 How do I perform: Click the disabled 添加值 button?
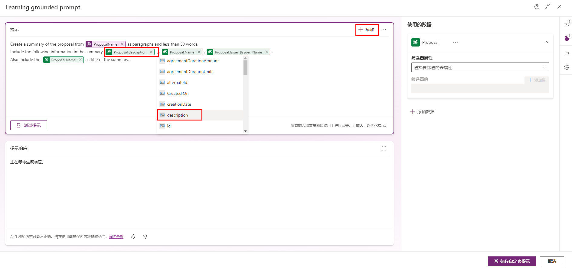click(537, 80)
